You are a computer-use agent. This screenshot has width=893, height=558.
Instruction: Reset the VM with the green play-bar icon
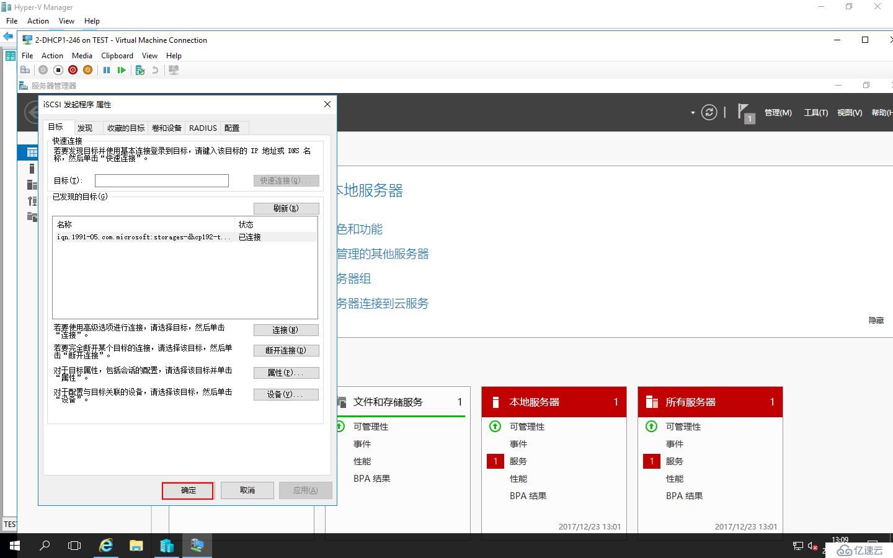tap(122, 70)
